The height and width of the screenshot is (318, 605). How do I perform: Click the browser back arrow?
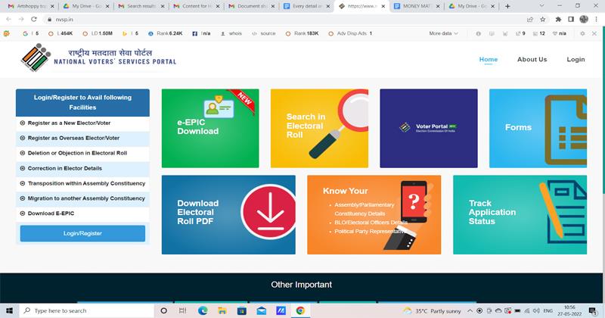tap(9, 20)
